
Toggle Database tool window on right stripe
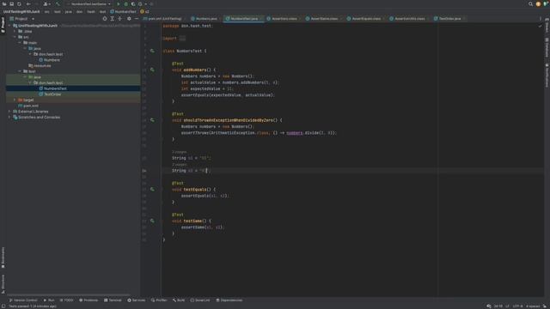[x=547, y=47]
